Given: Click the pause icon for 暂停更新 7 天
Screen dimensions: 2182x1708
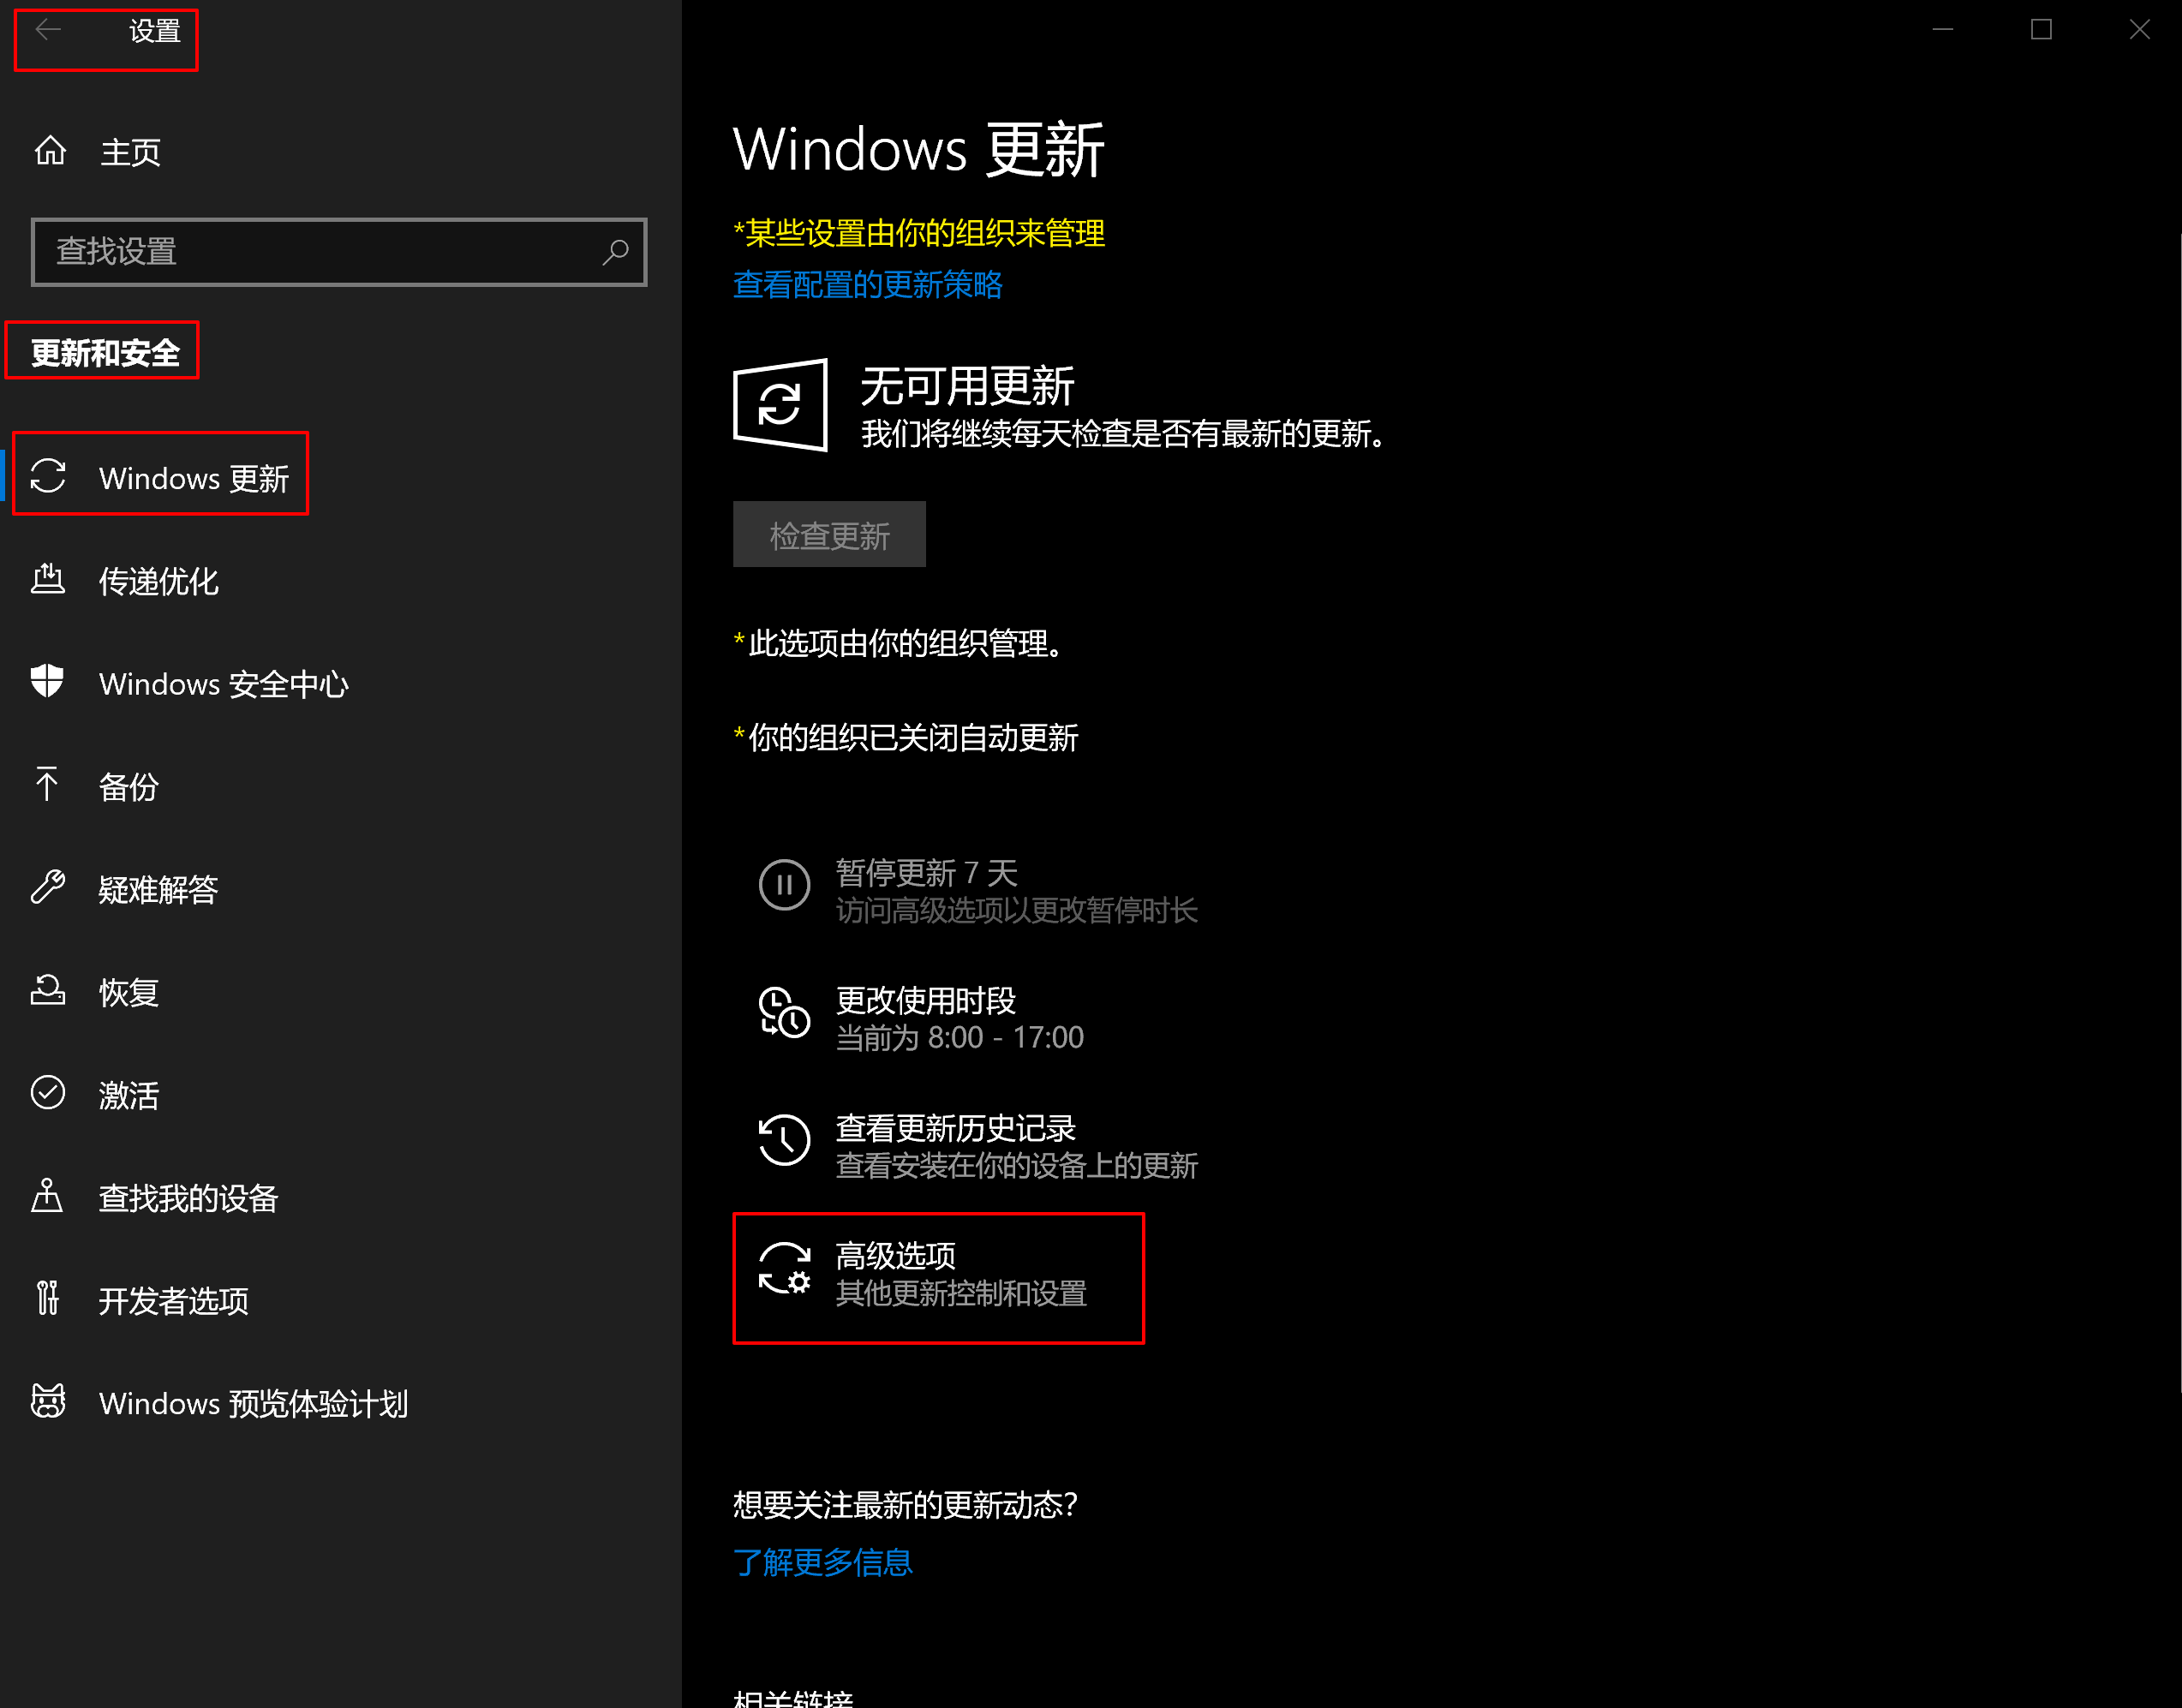Looking at the screenshot, I should point(784,885).
